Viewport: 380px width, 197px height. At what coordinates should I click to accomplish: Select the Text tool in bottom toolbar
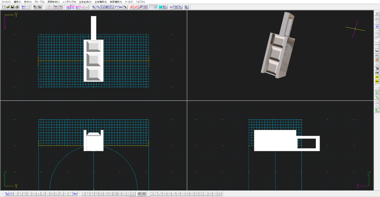click(x=75, y=194)
